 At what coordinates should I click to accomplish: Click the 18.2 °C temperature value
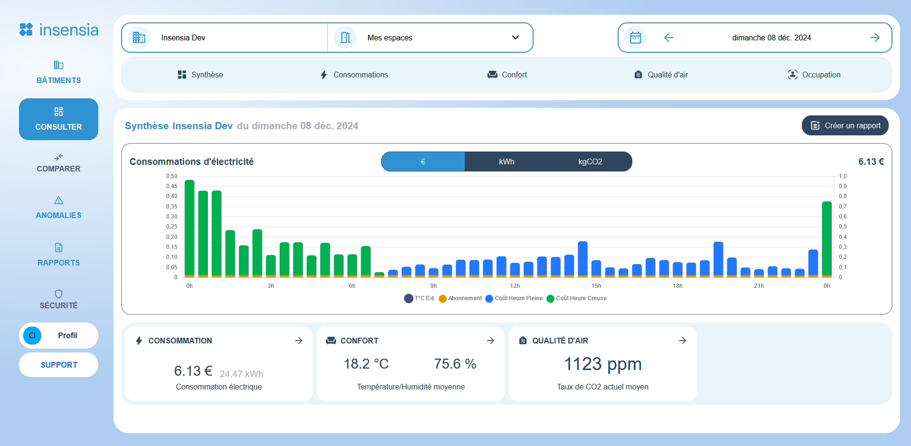tap(366, 364)
